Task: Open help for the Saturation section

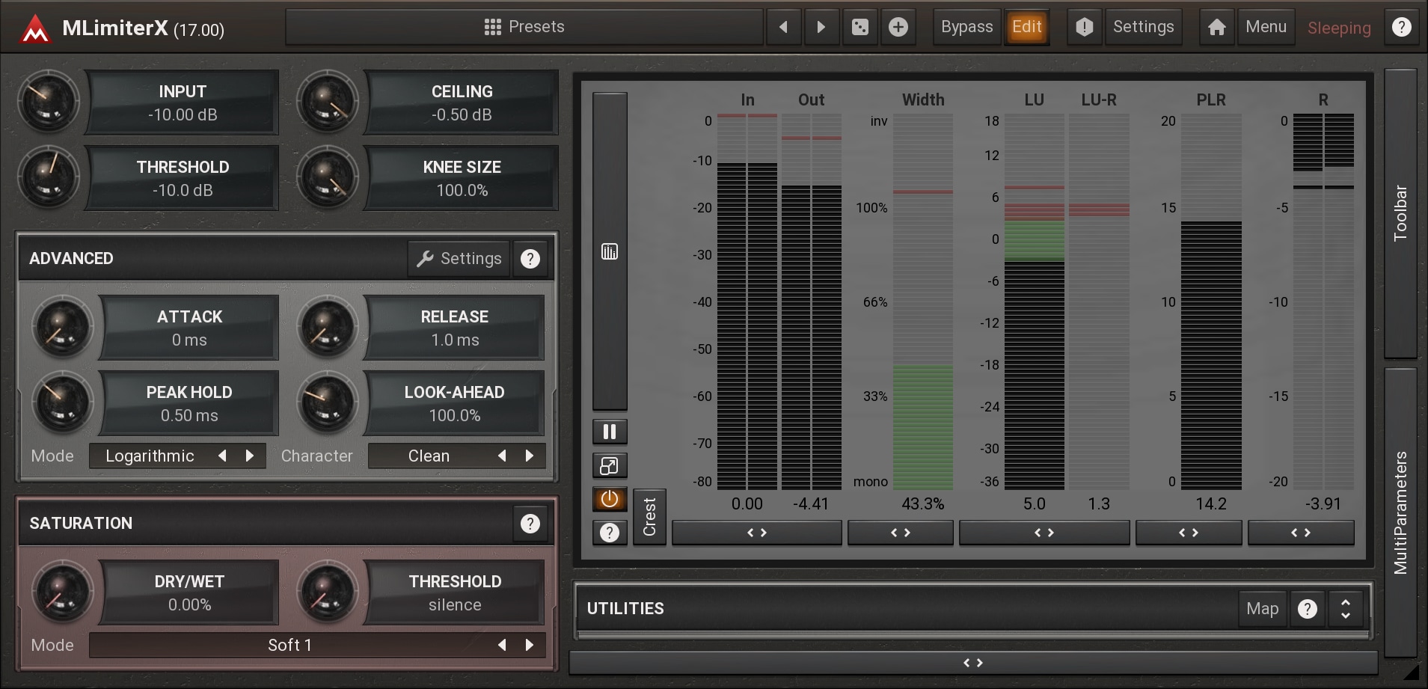Action: tap(530, 524)
